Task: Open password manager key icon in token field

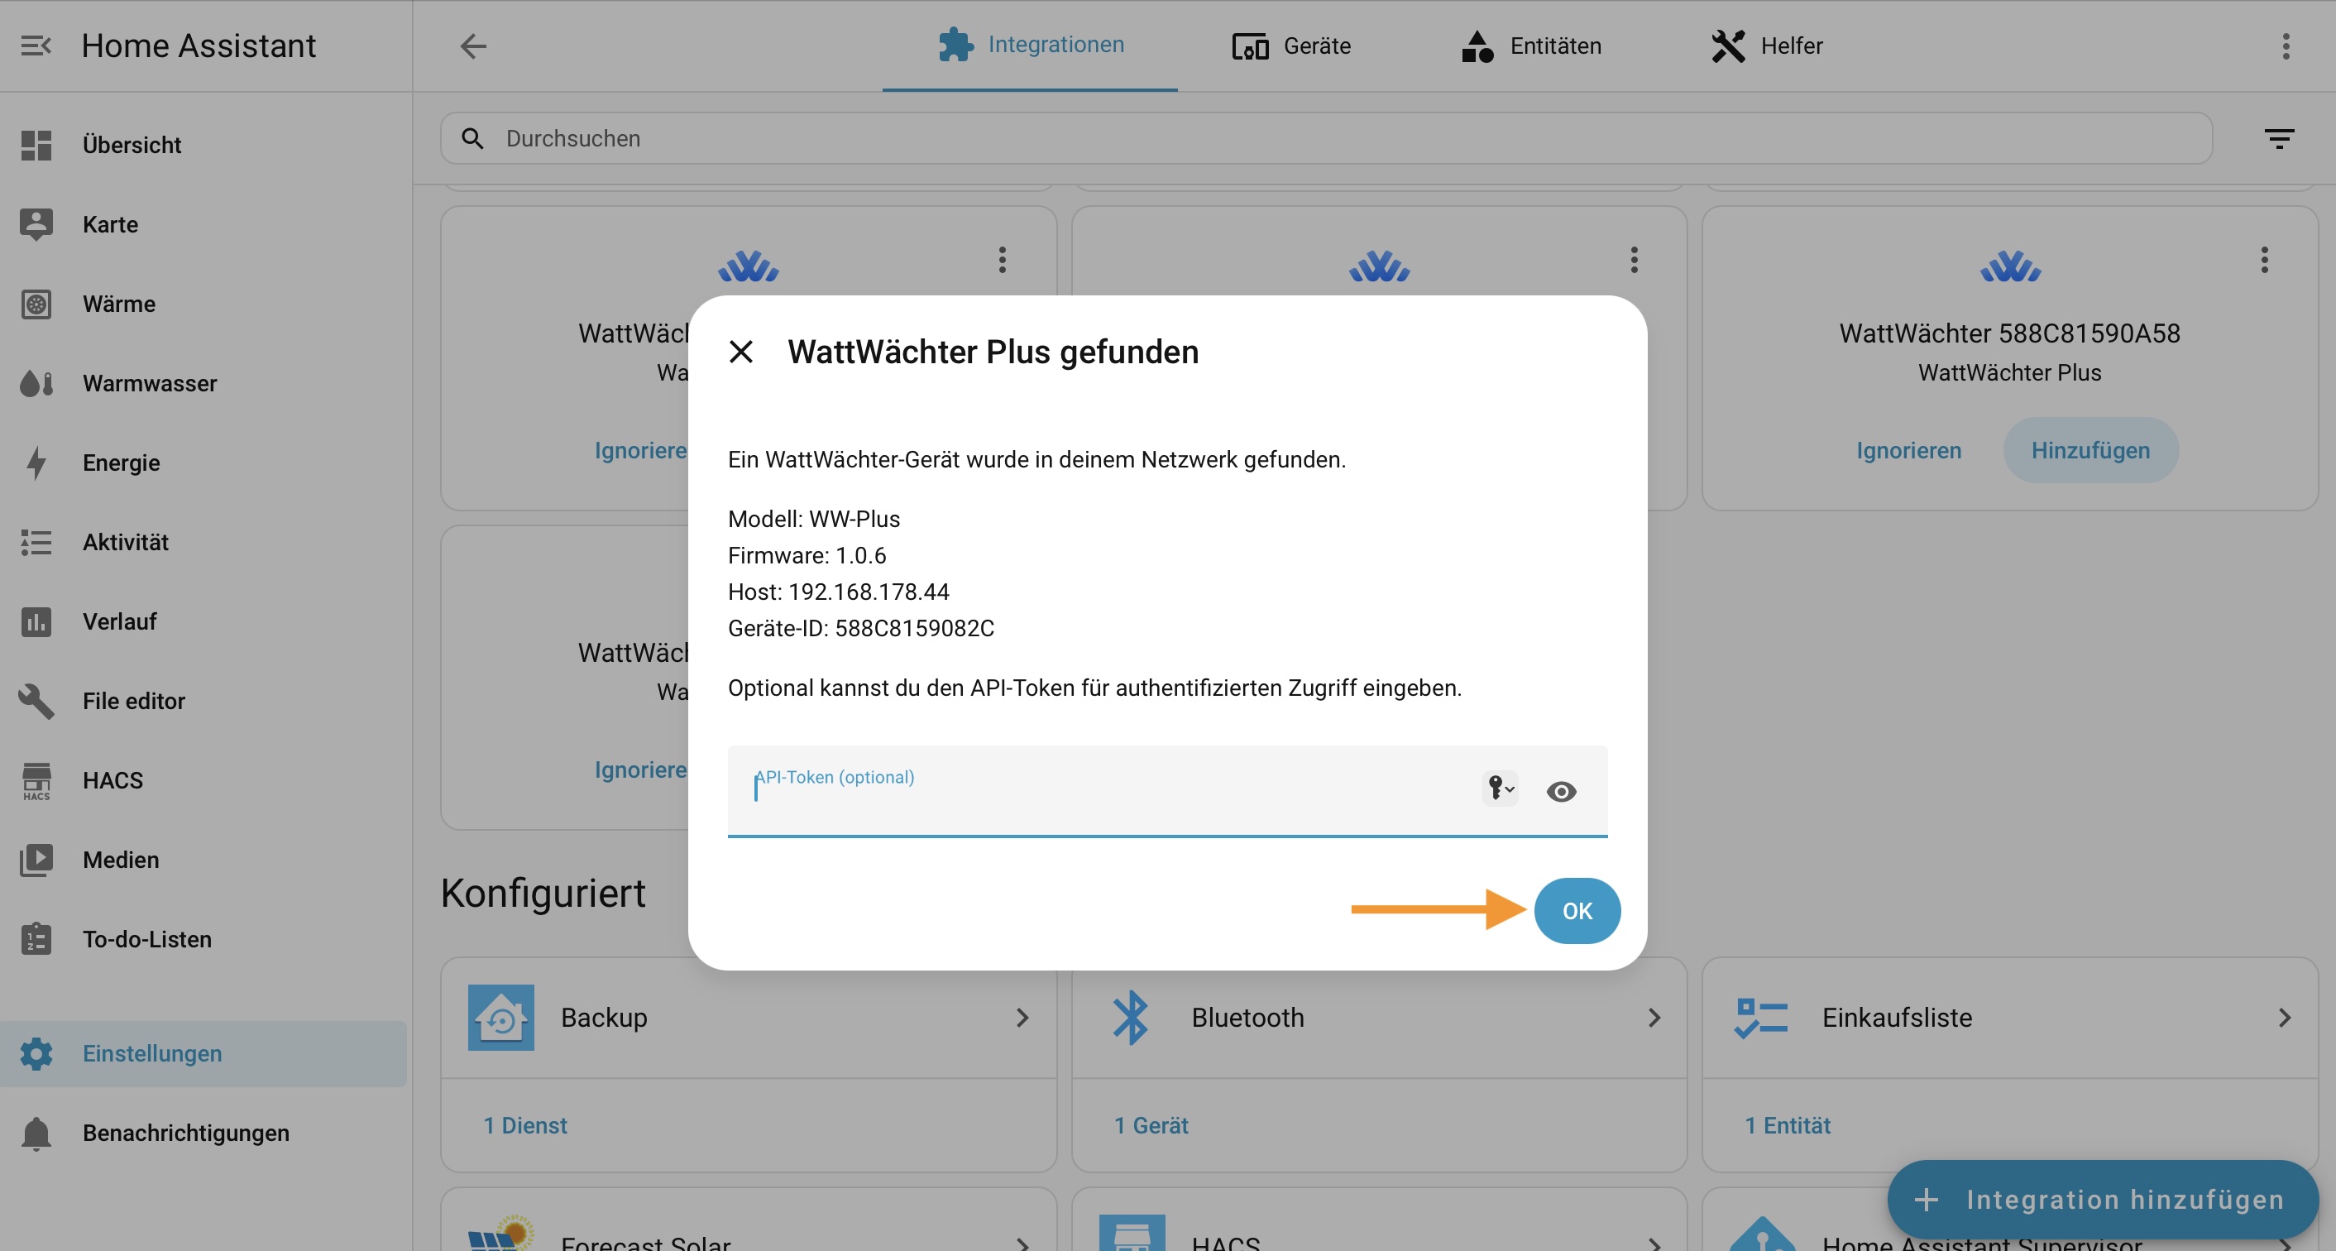Action: pyautogui.click(x=1499, y=788)
